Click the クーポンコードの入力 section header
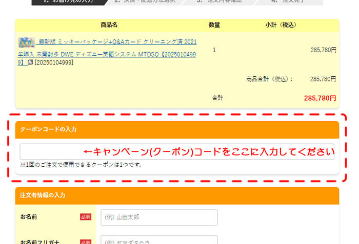The image size is (359, 244). click(177, 130)
